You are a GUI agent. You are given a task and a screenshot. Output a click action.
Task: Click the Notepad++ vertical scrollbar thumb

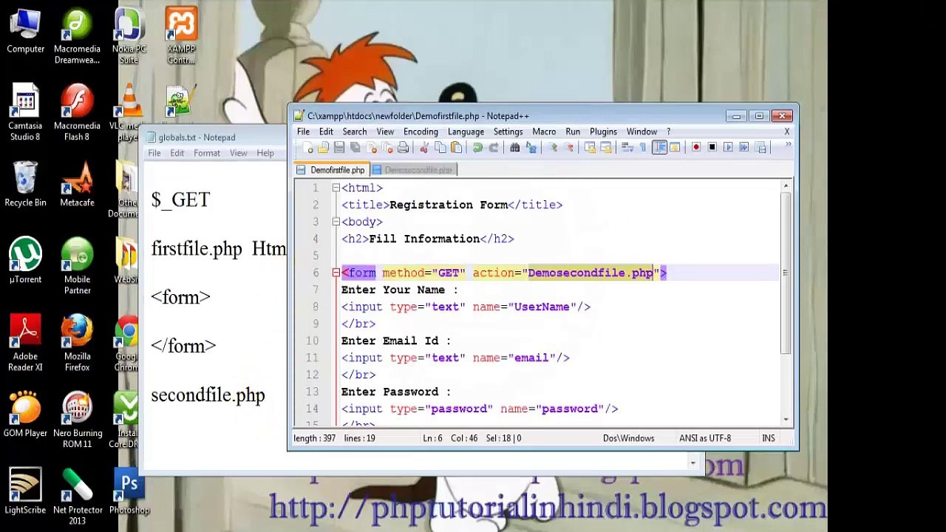786,273
